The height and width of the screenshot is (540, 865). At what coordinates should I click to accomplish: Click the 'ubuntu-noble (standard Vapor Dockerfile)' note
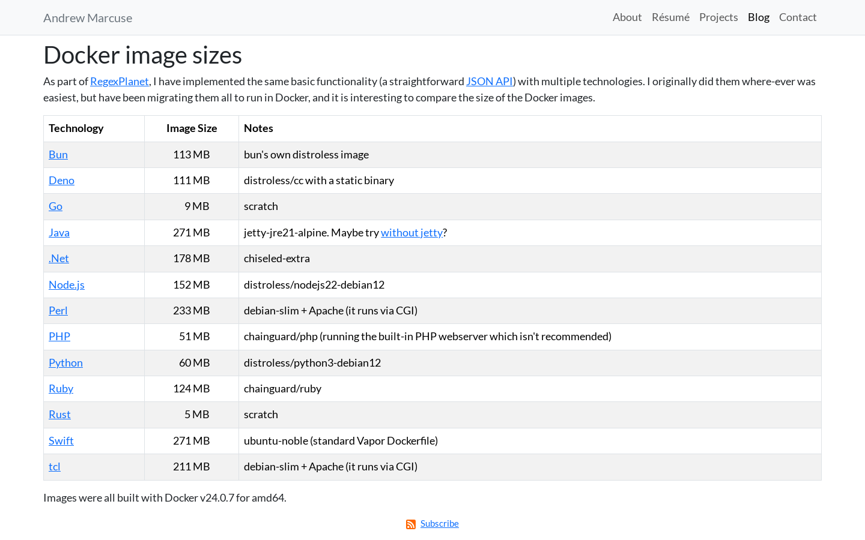tap(341, 441)
